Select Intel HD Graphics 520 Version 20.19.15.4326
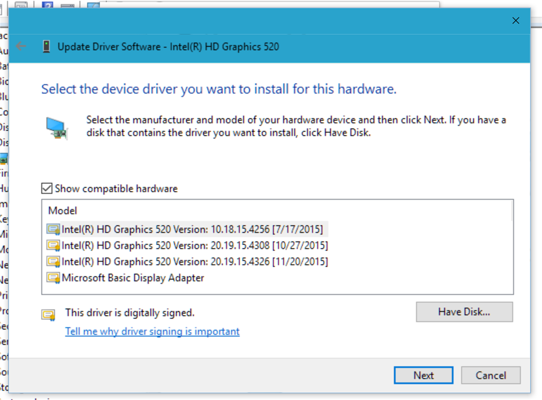Screen dimensions: 542x400 (195, 262)
